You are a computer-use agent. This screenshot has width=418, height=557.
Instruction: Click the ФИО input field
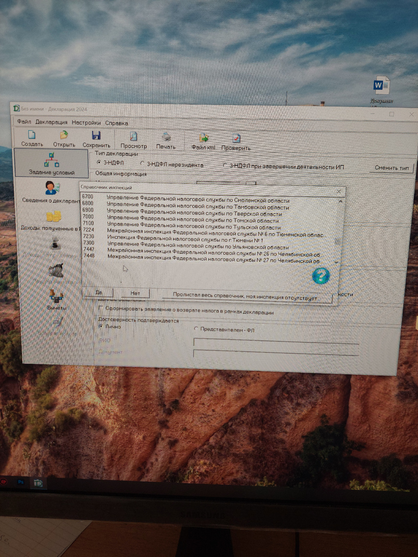pos(276,343)
